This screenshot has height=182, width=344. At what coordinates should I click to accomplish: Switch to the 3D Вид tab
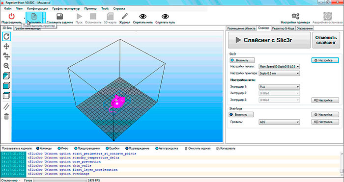pos(7,28)
